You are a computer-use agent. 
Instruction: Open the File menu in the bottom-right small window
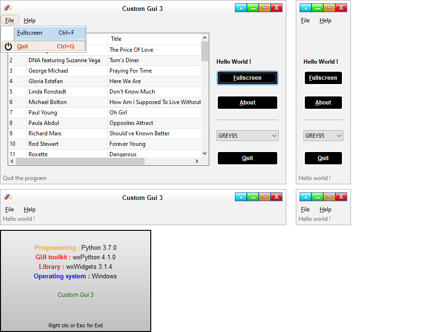point(305,209)
